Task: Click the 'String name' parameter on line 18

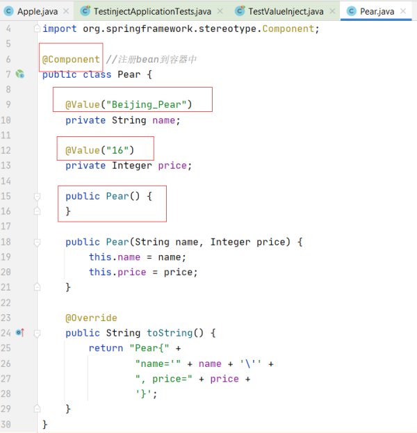Action: point(166,242)
